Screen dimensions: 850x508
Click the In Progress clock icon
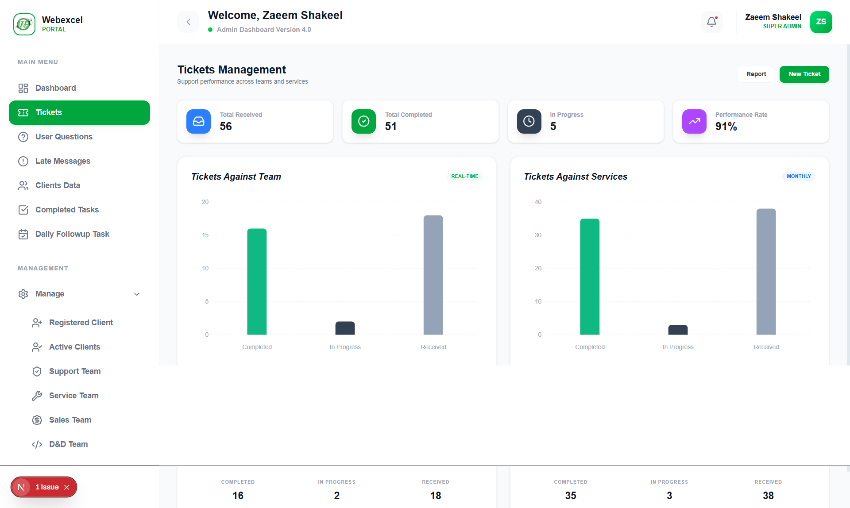pos(529,121)
